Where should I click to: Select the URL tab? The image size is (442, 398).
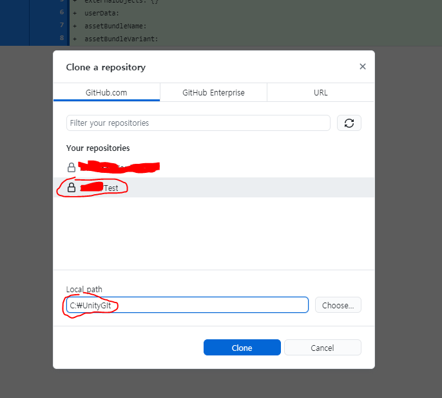pyautogui.click(x=320, y=93)
